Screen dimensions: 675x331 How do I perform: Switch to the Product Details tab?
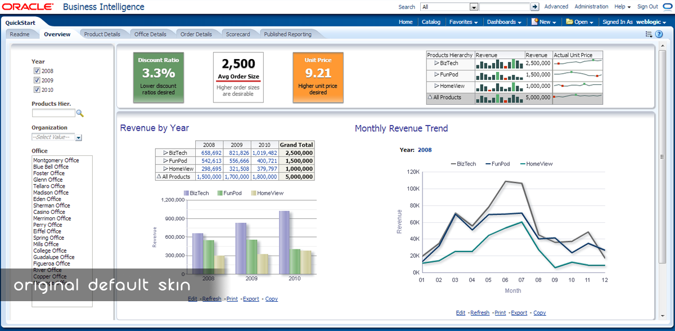coord(102,34)
